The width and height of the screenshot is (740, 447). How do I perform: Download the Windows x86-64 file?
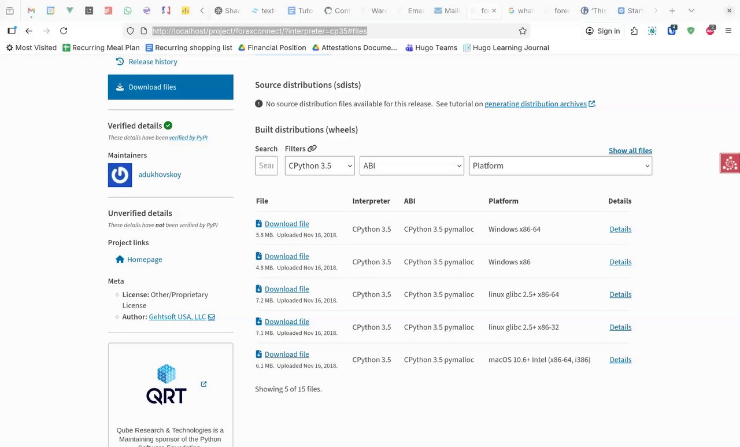(x=287, y=224)
